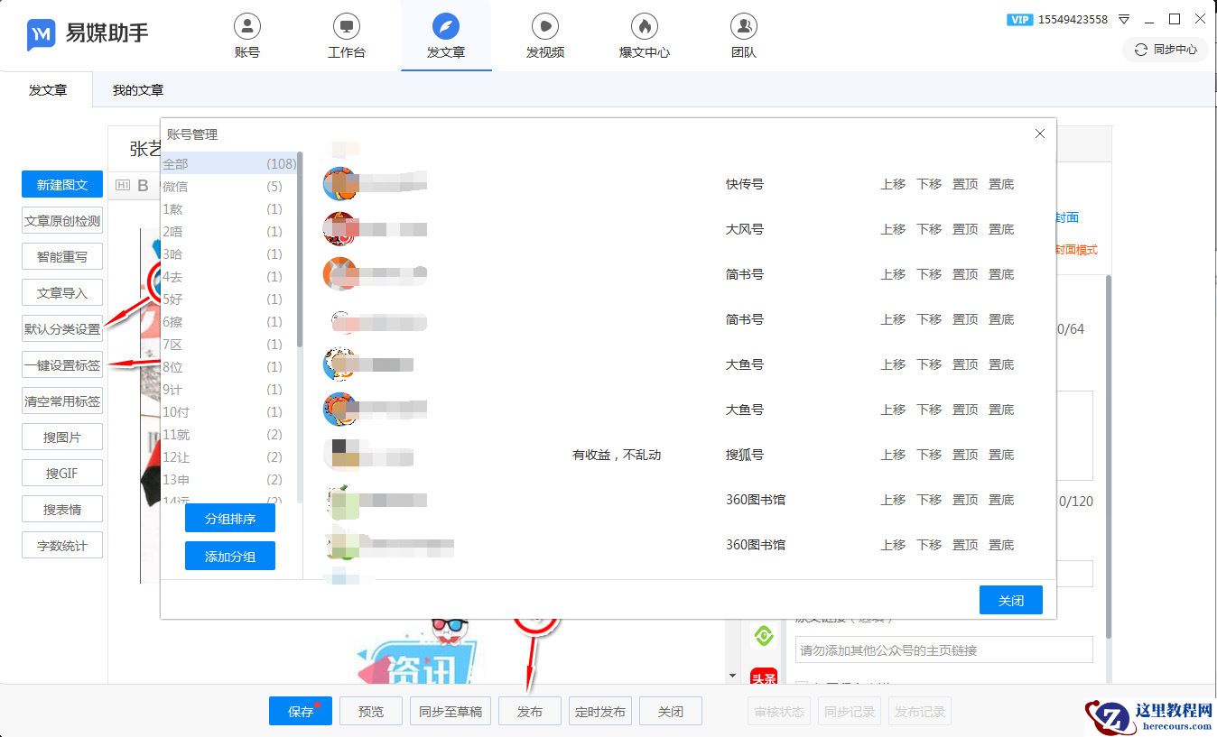1217x737 pixels.
Task: Select the 全部 (108) group
Action: click(229, 164)
